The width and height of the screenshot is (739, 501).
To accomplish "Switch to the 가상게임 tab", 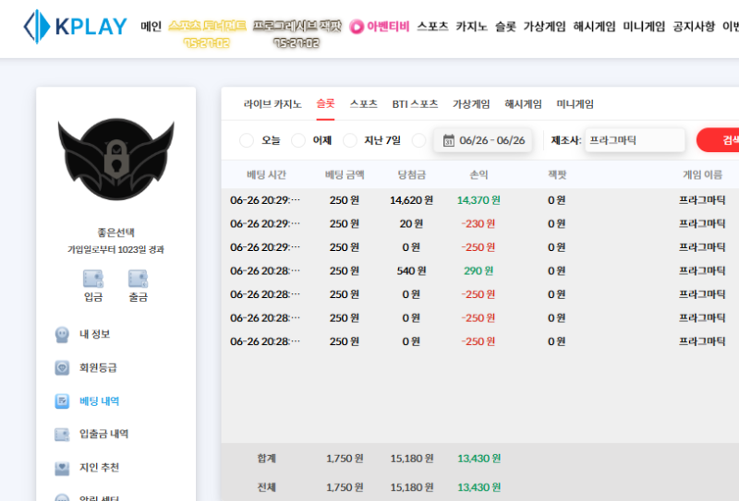I will tap(471, 104).
